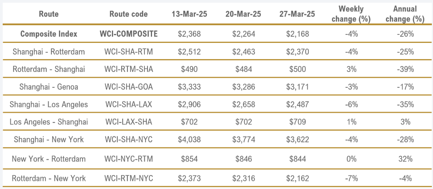
Task: Click the Shanghai - Genoa route cell
Action: [x=49, y=87]
